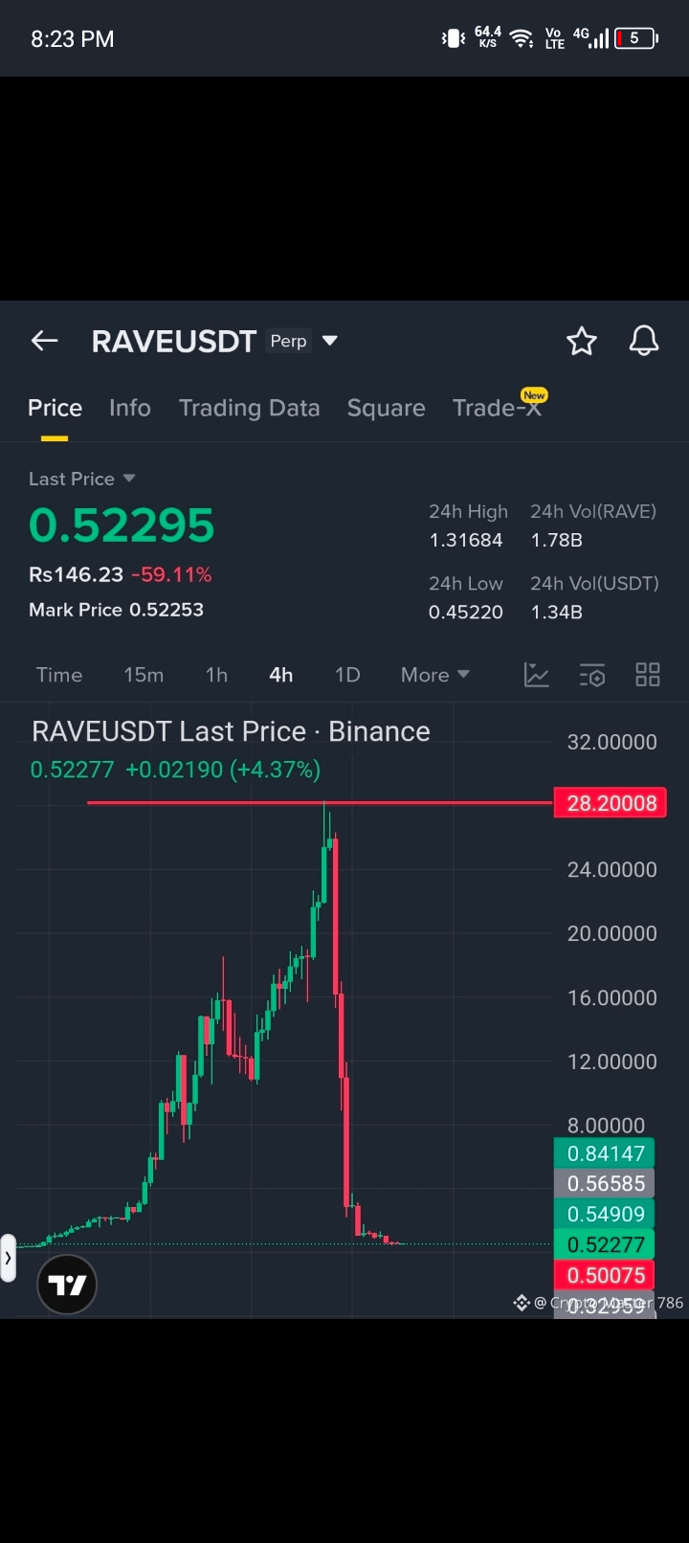Screen dimensions: 689x1543
Task: Expand the left side panel handle
Action: point(8,1258)
